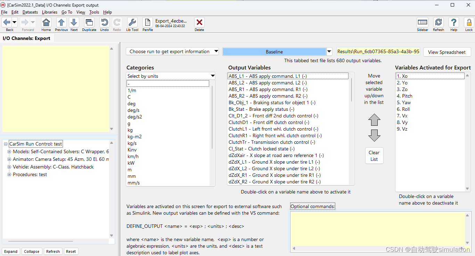
Task: Select 'ABS_L1 - ABS apply command, L1' variable
Action: point(288,76)
